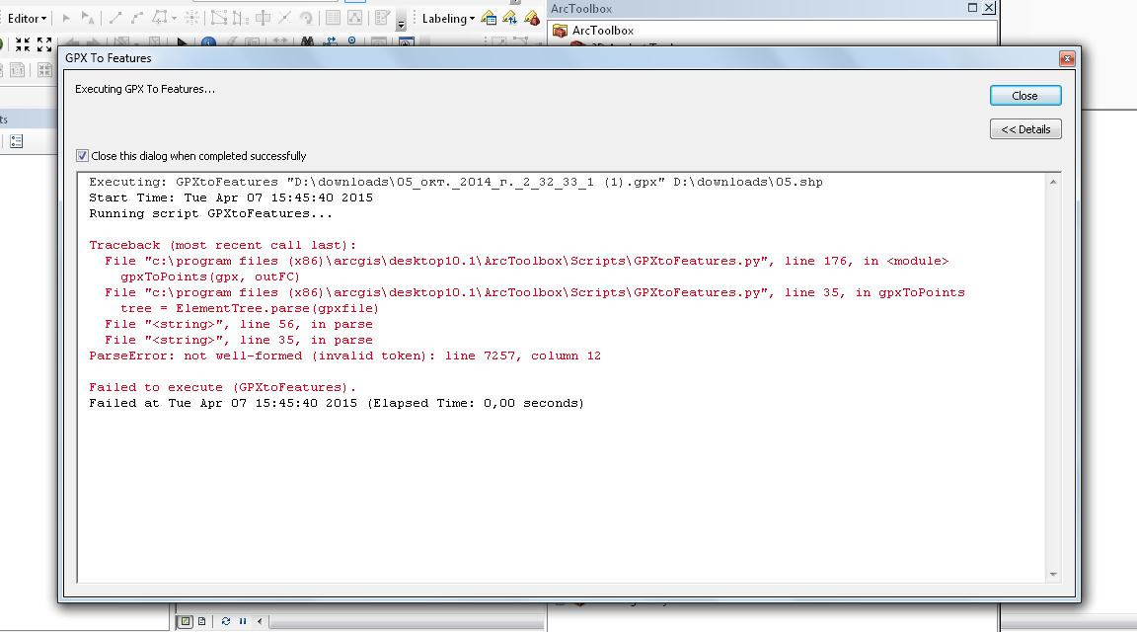The height and width of the screenshot is (632, 1137).
Task: Click the Traceback header line
Action: pos(223,245)
